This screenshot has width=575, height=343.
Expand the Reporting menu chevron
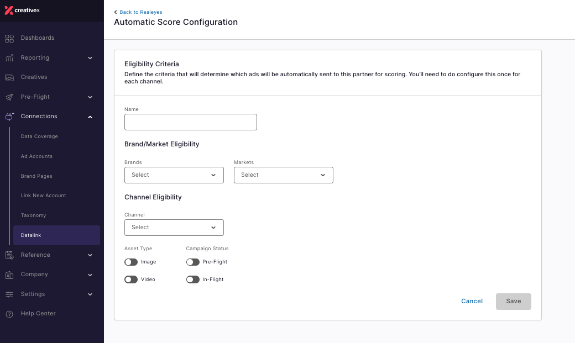[x=90, y=58]
